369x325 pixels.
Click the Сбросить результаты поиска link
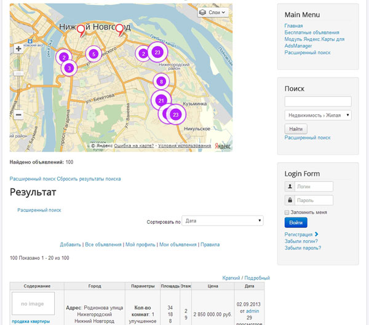click(x=89, y=179)
